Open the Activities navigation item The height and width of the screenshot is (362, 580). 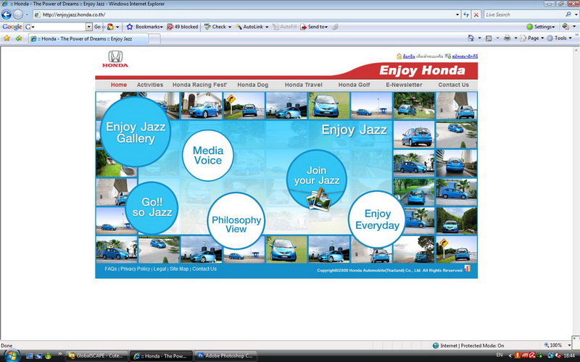pos(150,85)
